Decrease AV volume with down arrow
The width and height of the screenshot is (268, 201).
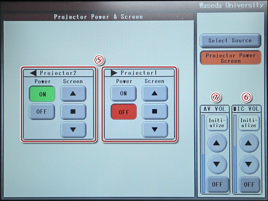click(217, 164)
